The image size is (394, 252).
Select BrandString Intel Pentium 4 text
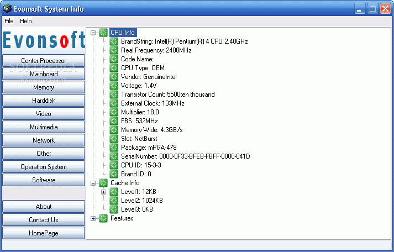[184, 41]
